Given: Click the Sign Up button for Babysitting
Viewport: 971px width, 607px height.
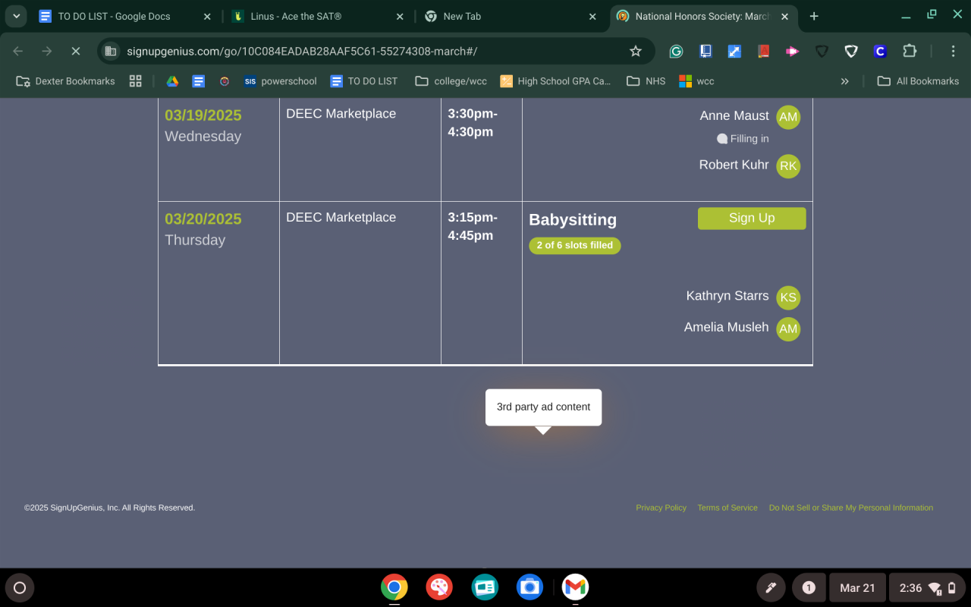Looking at the screenshot, I should (x=752, y=218).
